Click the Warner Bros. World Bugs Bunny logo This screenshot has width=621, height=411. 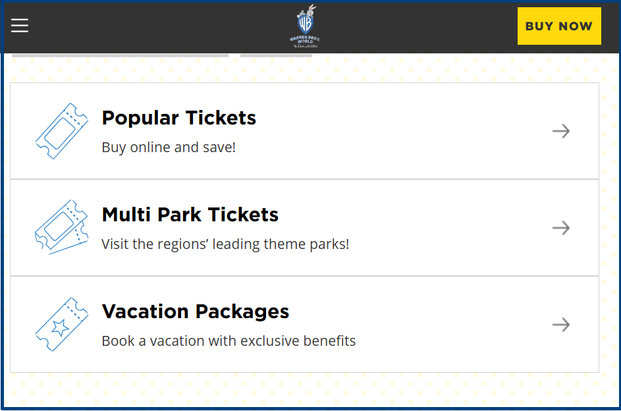click(304, 26)
